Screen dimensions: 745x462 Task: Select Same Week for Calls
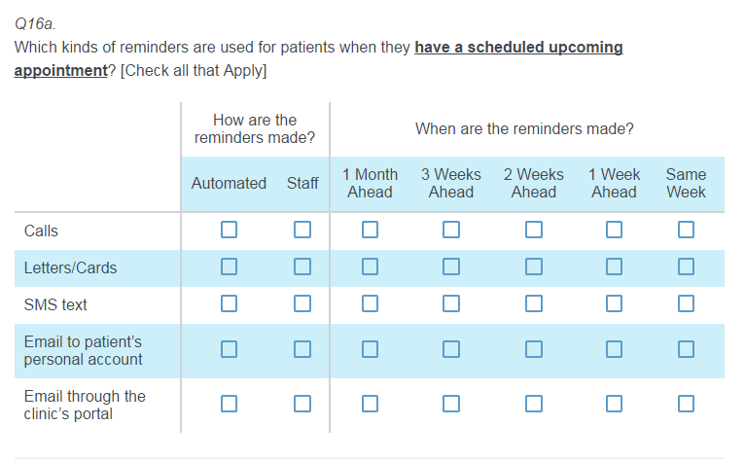687,230
